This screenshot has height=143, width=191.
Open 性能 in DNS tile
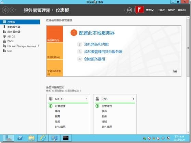(x=104, y=121)
